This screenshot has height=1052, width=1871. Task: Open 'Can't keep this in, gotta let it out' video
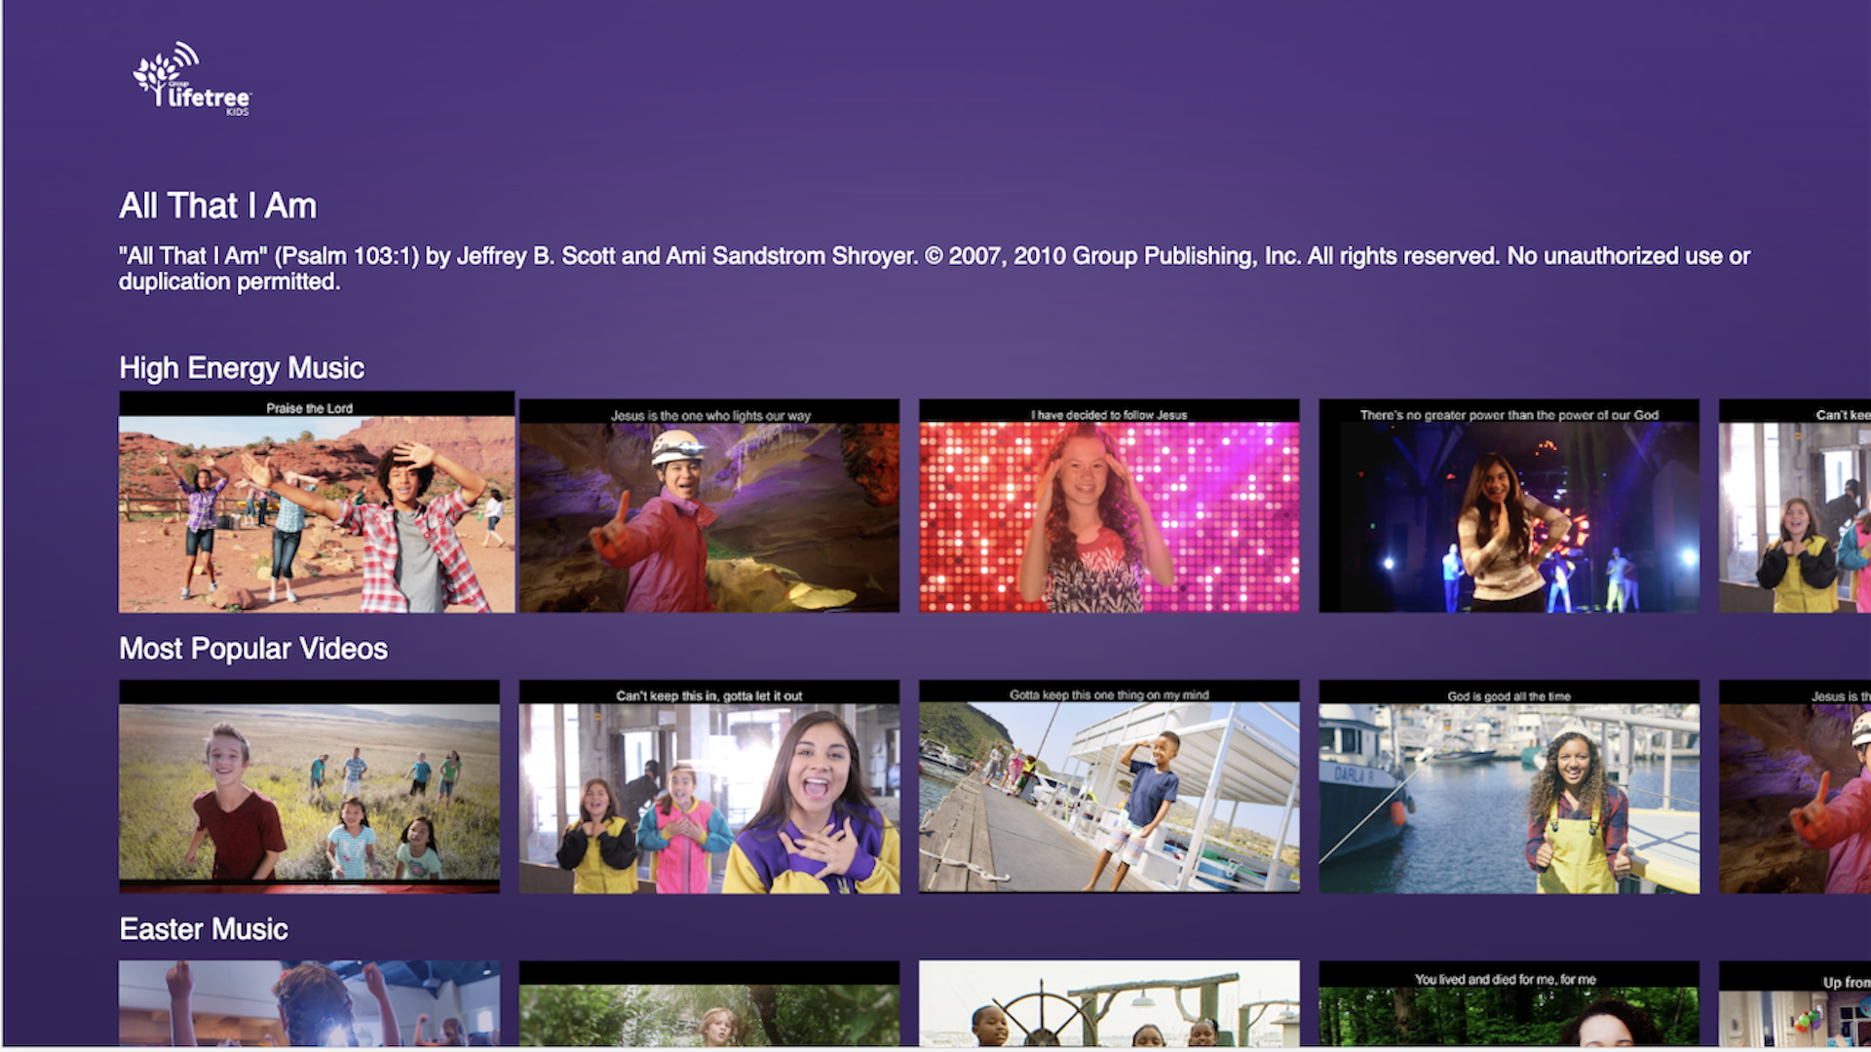pos(708,787)
